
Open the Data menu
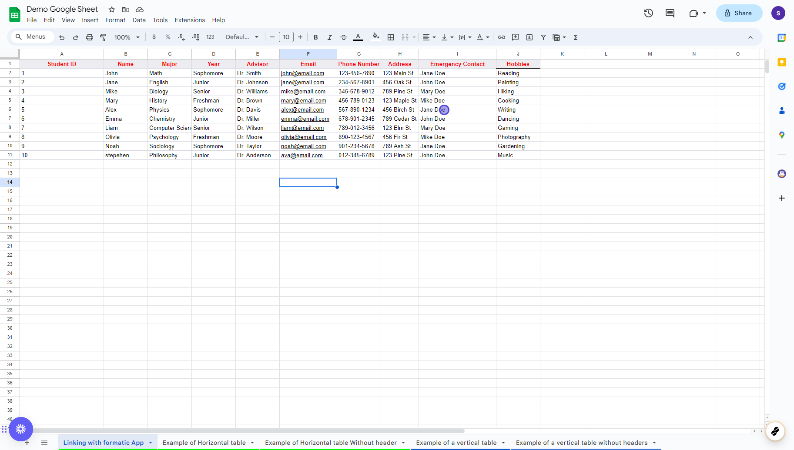point(139,20)
